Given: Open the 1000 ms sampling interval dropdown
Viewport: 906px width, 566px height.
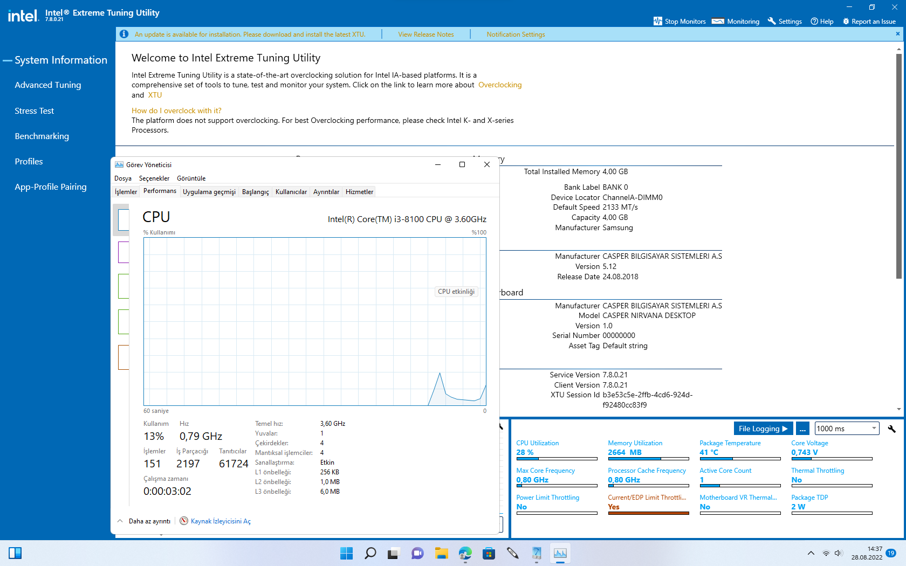Looking at the screenshot, I should 847,429.
